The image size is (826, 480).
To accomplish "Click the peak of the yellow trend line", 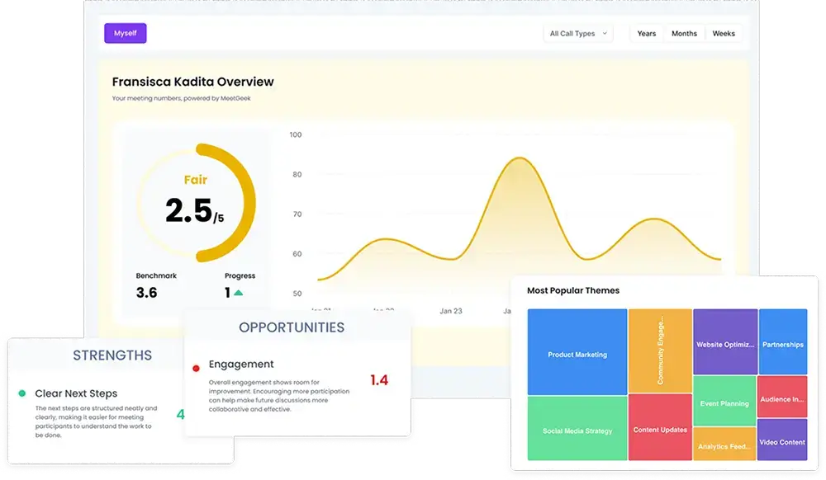I will pyautogui.click(x=518, y=157).
